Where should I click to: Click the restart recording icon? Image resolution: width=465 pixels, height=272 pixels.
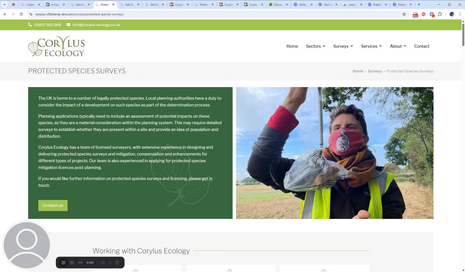pos(110,263)
